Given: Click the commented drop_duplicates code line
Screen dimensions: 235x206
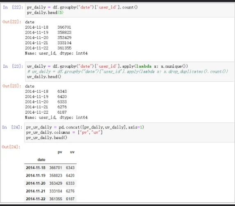Looking at the screenshot, I should [x=128, y=71].
